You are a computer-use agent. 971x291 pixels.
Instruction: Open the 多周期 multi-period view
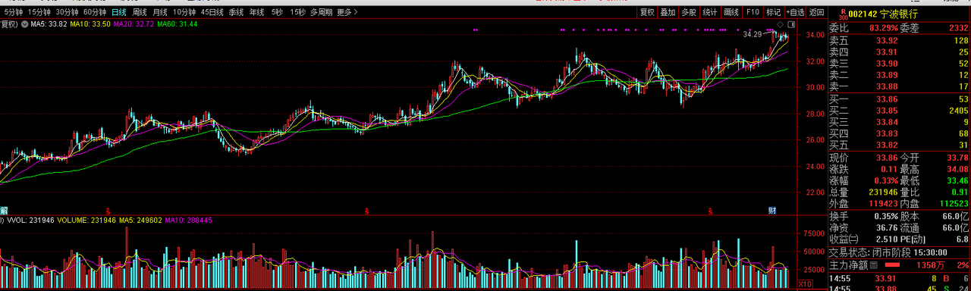(x=321, y=12)
